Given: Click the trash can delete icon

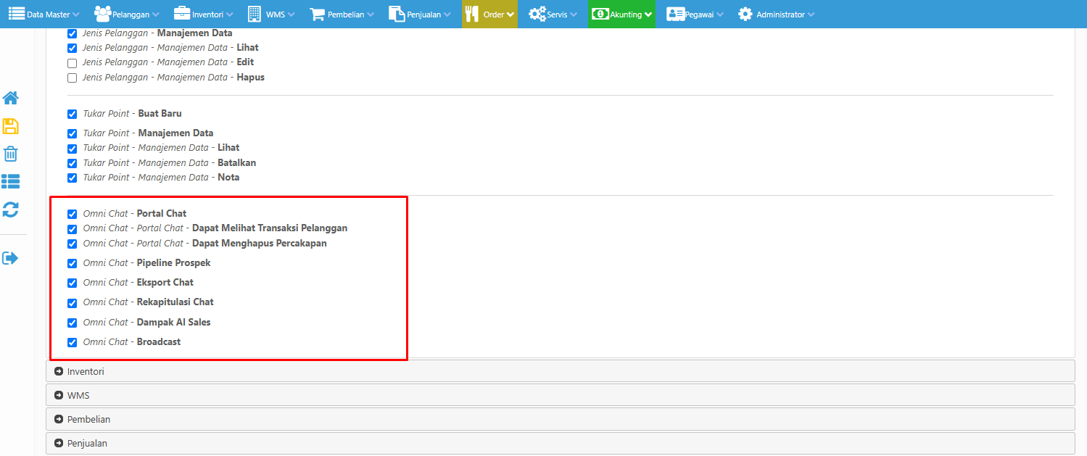Looking at the screenshot, I should (x=11, y=154).
